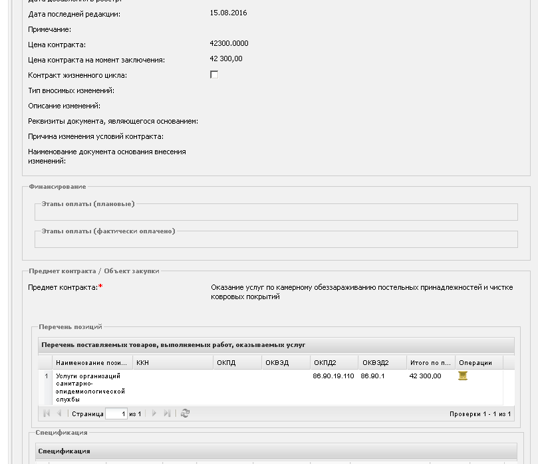This screenshot has width=538, height=464.
Task: Click the row number 1 cell
Action: click(46, 388)
